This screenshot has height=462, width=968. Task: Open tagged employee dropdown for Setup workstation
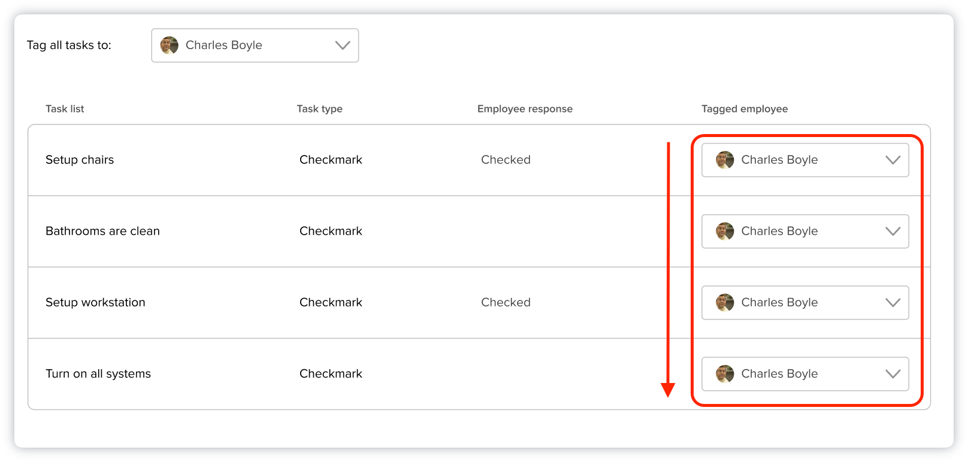pyautogui.click(x=804, y=302)
